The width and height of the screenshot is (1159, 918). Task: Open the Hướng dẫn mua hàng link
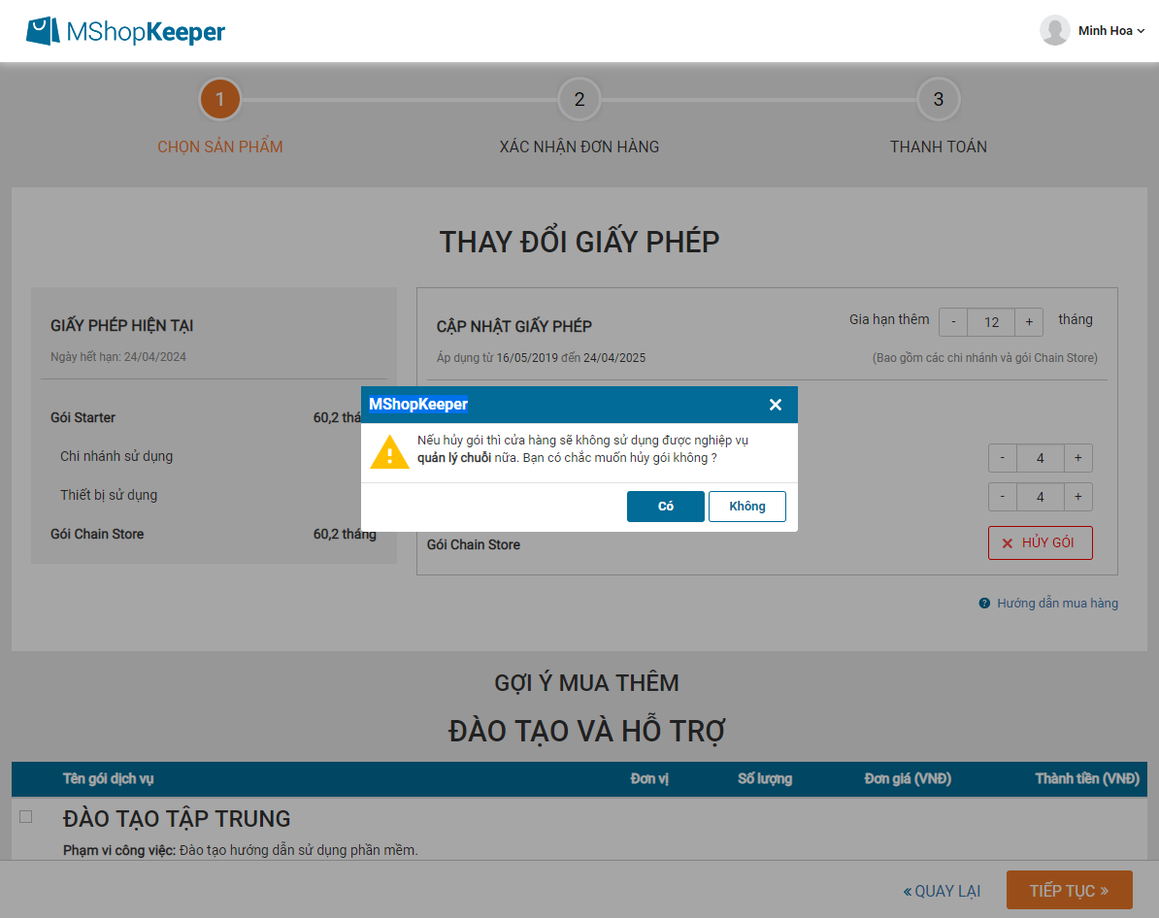(1057, 604)
